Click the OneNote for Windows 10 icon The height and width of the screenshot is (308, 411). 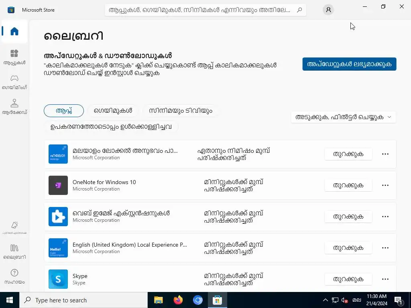pyautogui.click(x=58, y=185)
